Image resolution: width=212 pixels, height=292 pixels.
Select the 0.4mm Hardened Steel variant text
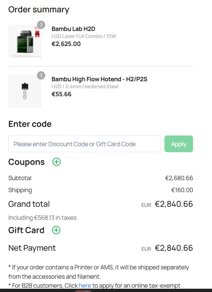coord(85,87)
